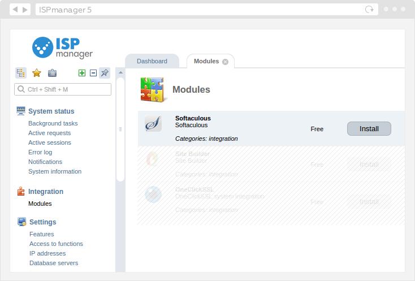415x281 pixels.
Task: Switch to the Dashboard tab
Action: pyautogui.click(x=152, y=61)
